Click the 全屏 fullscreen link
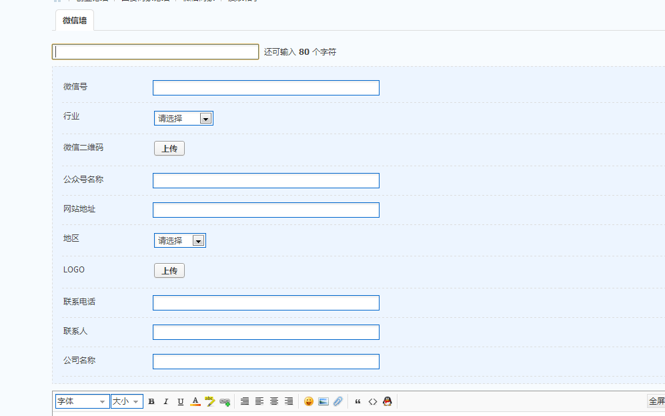Image resolution: width=665 pixels, height=416 pixels. [656, 401]
